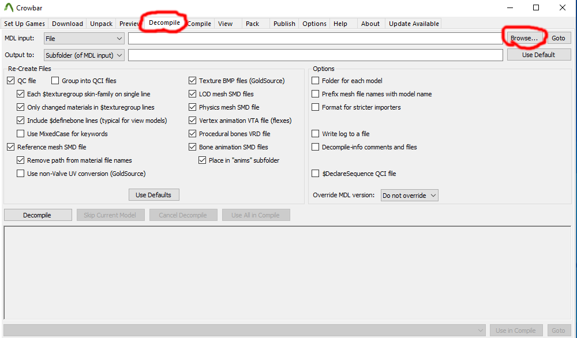Enable Write log to a file

click(x=316, y=133)
